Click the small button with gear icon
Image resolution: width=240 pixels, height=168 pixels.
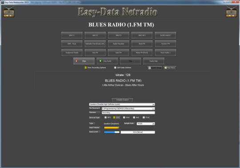(155, 68)
